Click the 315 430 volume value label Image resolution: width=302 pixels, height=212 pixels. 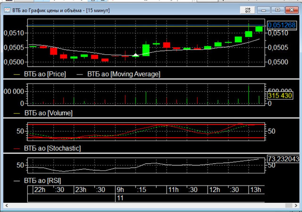point(280,95)
